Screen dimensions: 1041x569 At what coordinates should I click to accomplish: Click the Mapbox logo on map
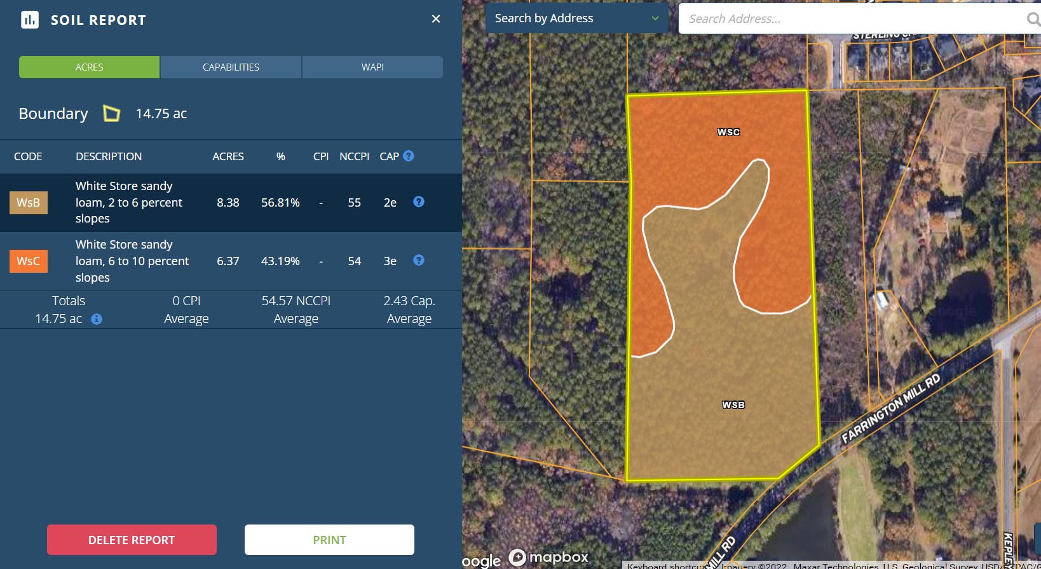pos(549,558)
